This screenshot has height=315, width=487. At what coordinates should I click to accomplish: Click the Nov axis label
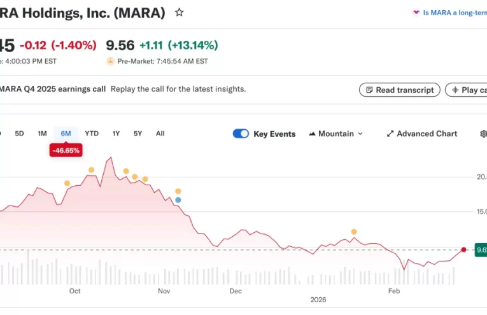pos(164,291)
